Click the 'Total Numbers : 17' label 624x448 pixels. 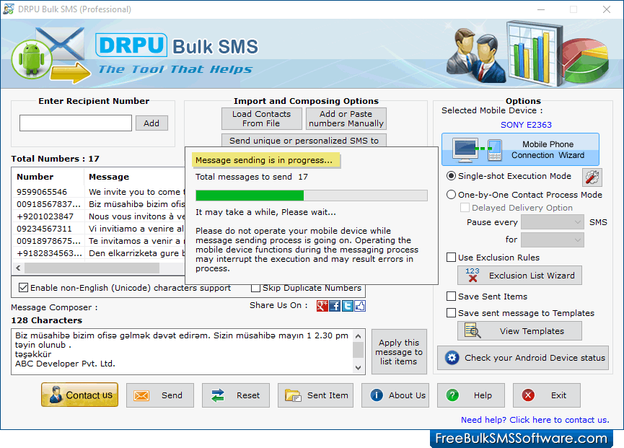[56, 159]
